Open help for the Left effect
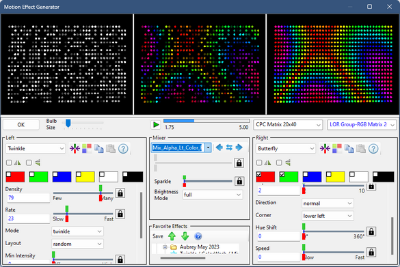The image size is (400, 267). pyautogui.click(x=123, y=149)
